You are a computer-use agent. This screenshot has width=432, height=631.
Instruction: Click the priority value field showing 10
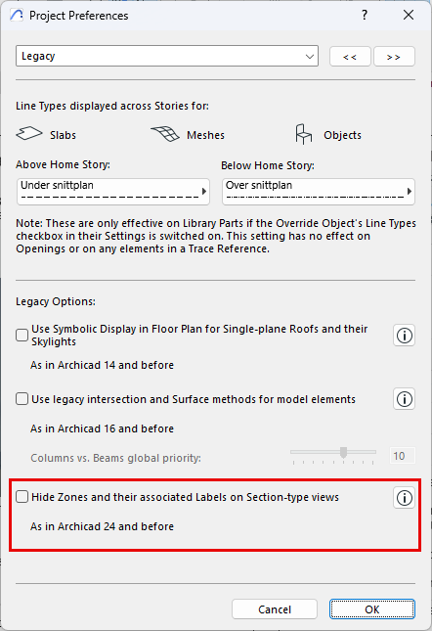pyautogui.click(x=403, y=456)
